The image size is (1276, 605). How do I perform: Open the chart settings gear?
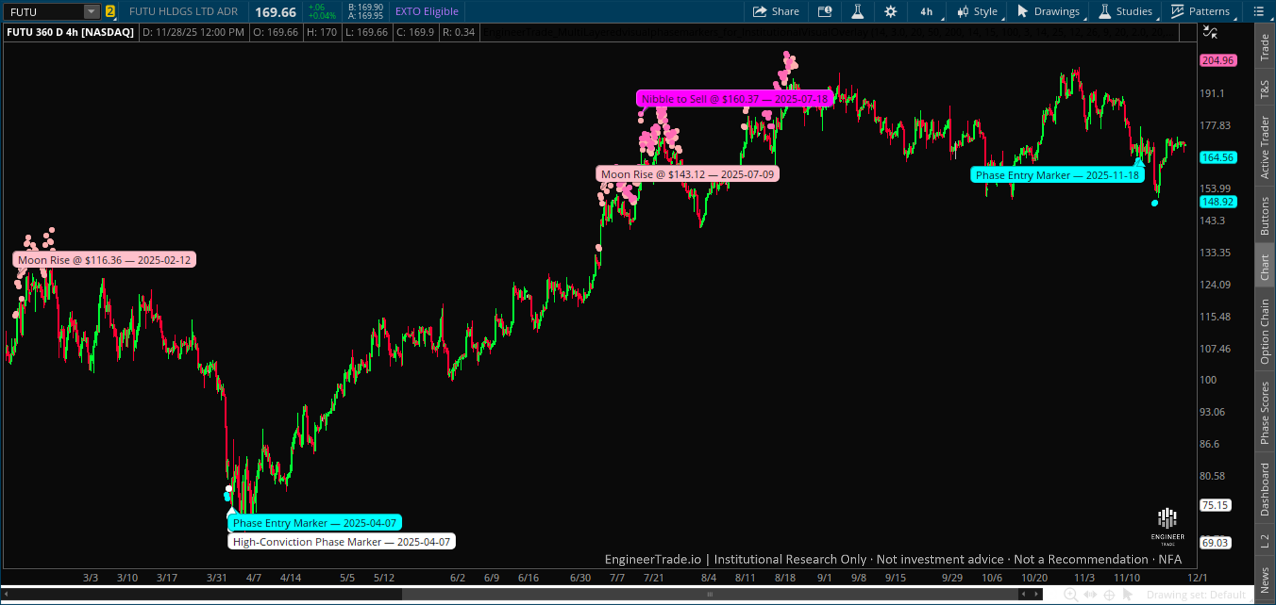890,11
